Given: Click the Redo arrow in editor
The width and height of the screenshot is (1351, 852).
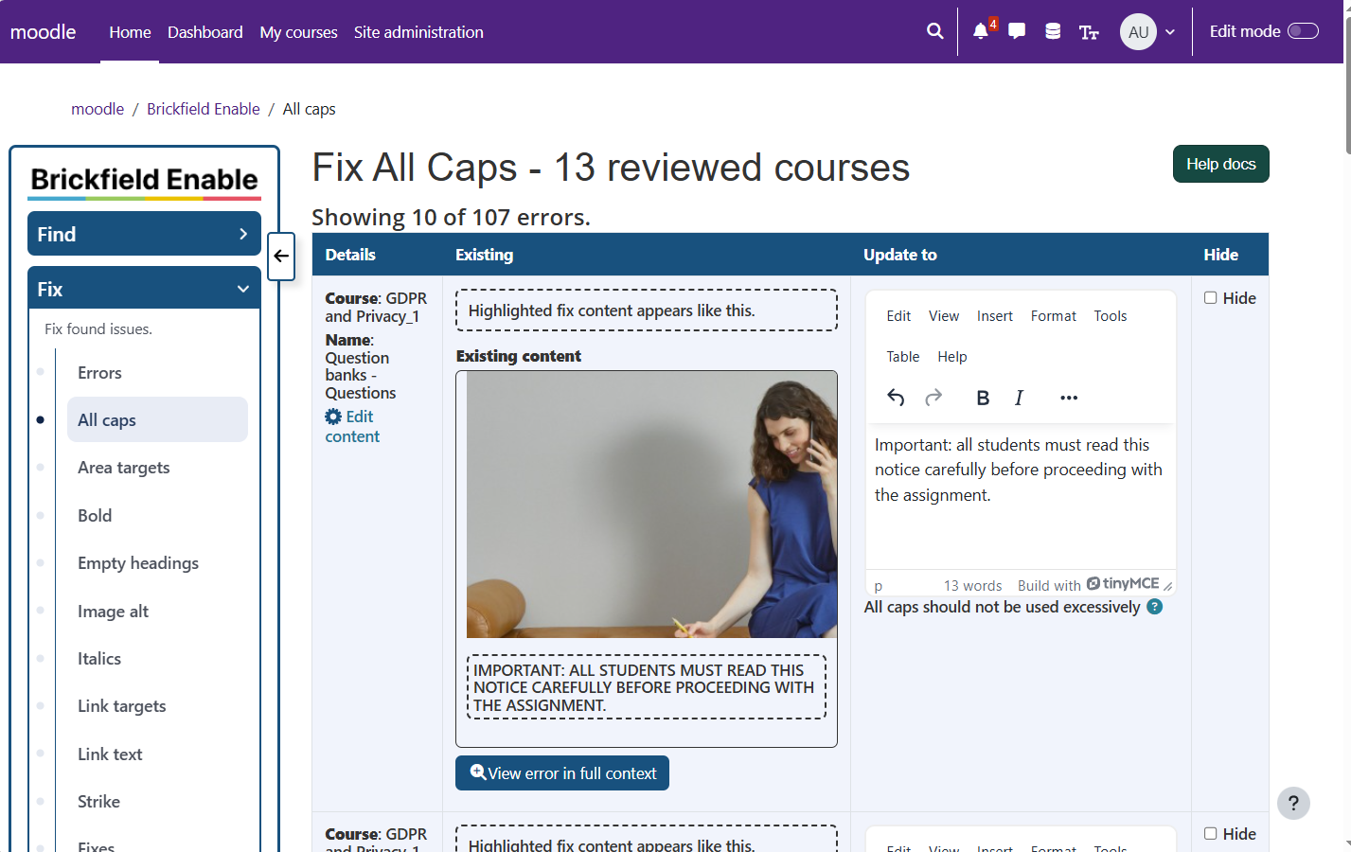Looking at the screenshot, I should click(933, 398).
